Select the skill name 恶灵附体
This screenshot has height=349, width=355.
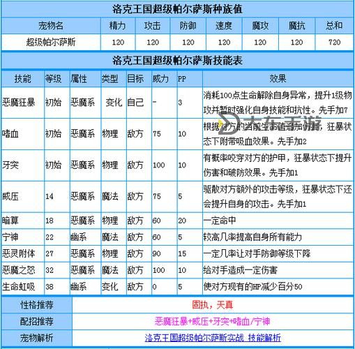tap(19, 253)
